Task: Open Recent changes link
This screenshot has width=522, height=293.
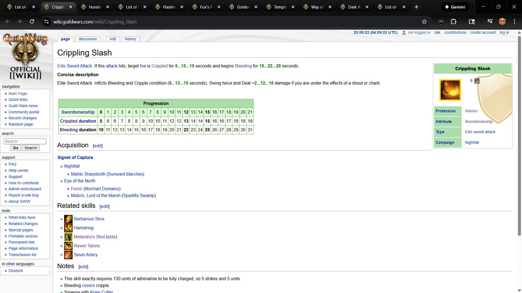Action: pos(22,118)
